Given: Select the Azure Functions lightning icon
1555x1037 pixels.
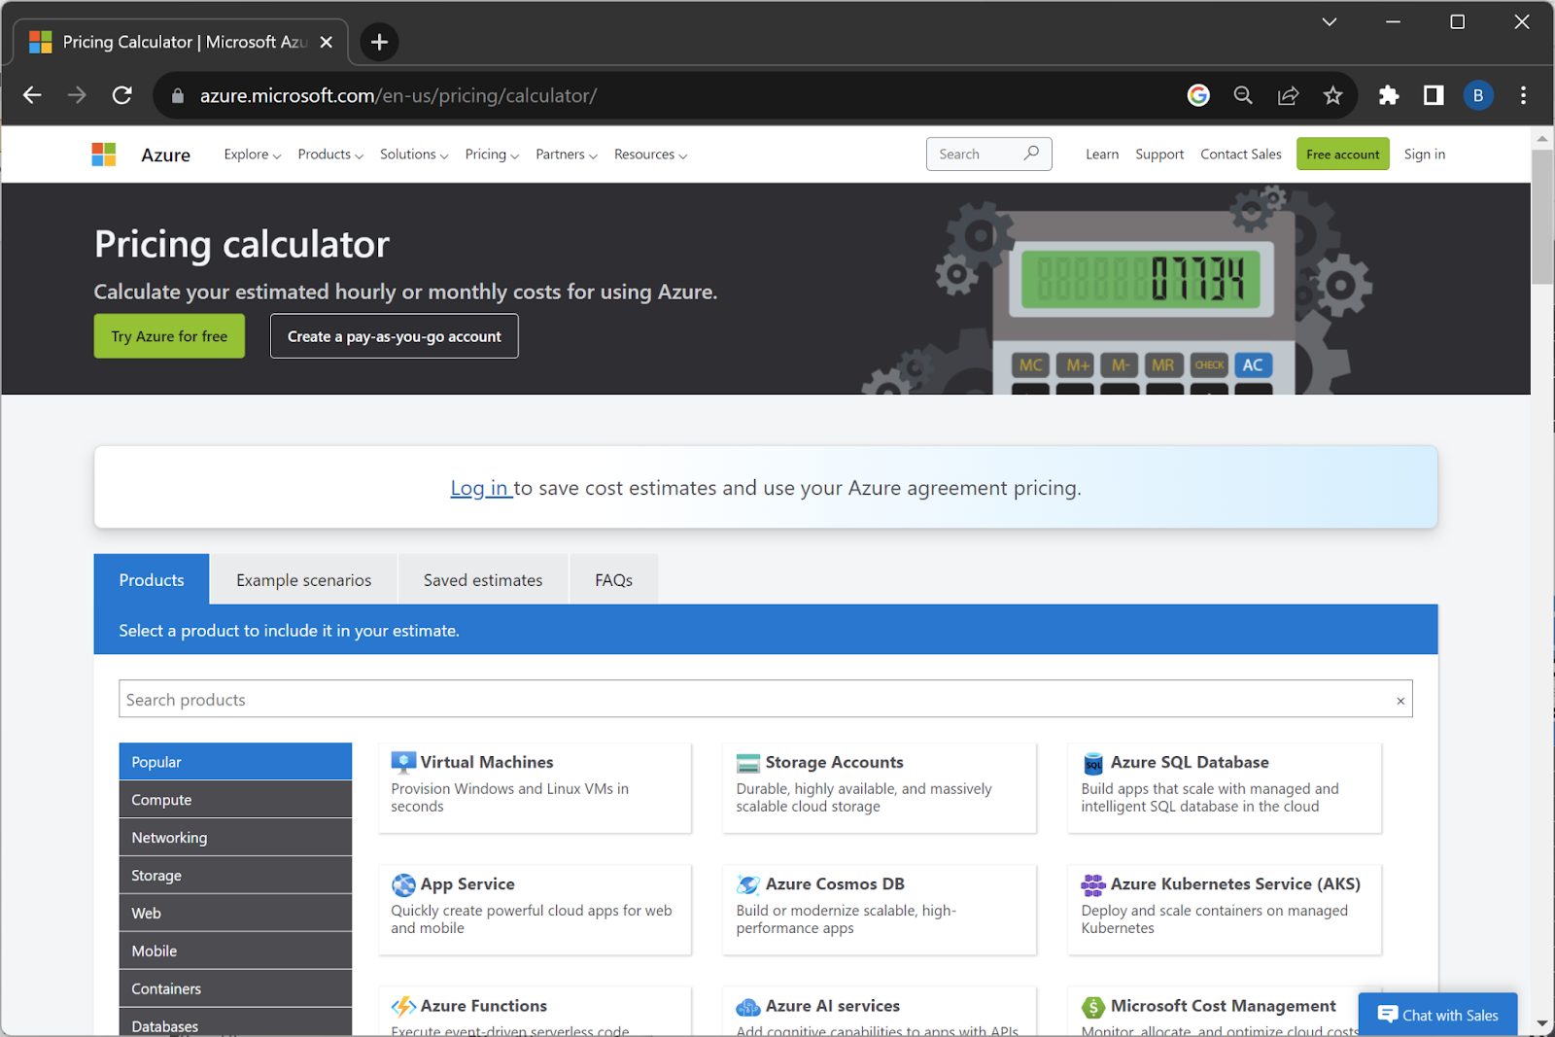Looking at the screenshot, I should [x=401, y=1005].
